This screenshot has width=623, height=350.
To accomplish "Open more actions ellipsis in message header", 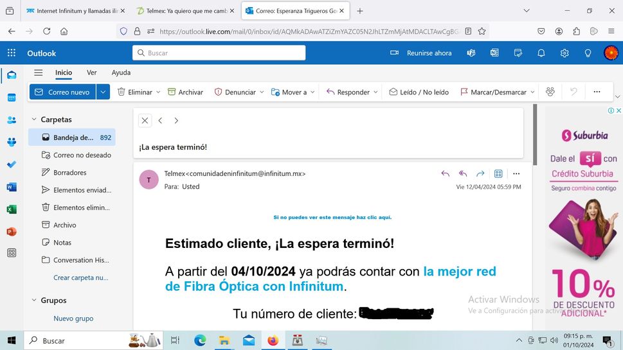I will [x=516, y=173].
